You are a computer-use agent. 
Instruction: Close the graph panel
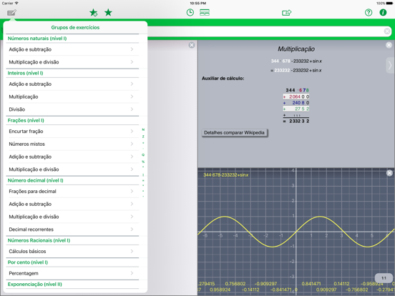tap(389, 173)
